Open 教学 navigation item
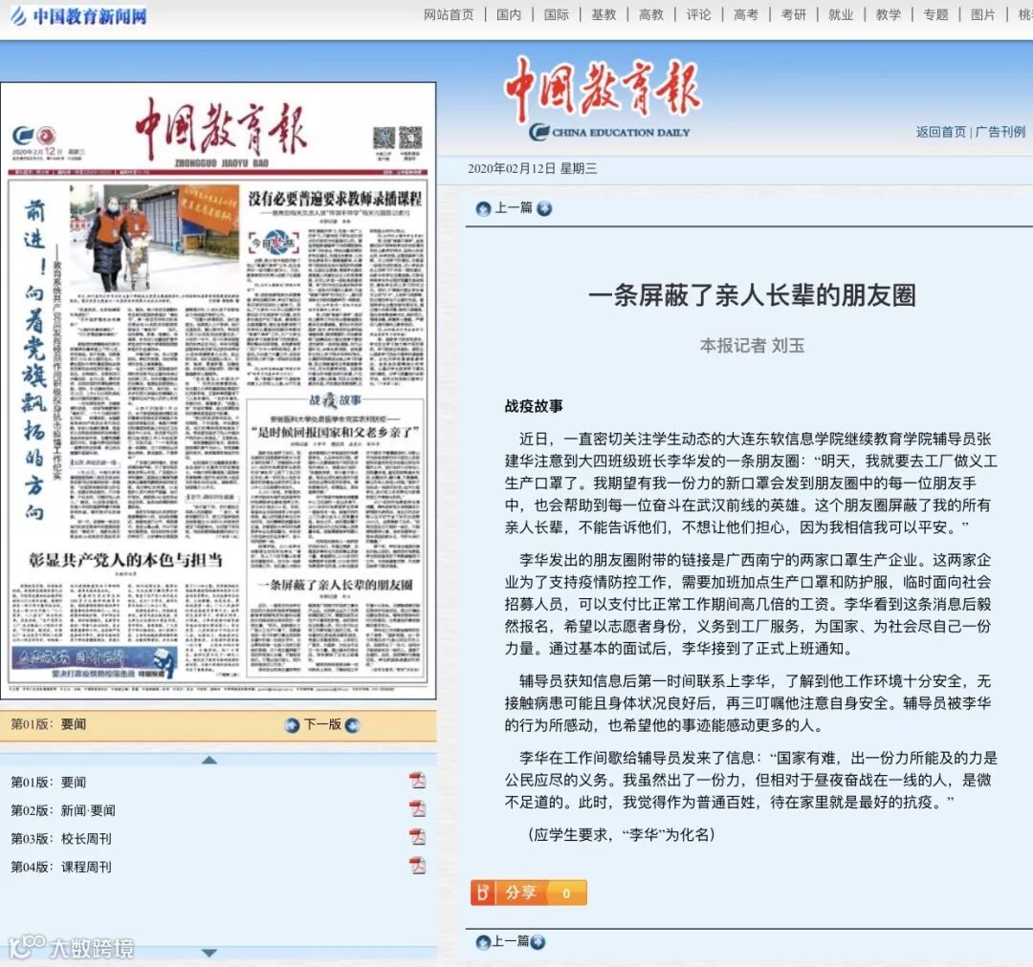The width and height of the screenshot is (1033, 967). click(888, 14)
